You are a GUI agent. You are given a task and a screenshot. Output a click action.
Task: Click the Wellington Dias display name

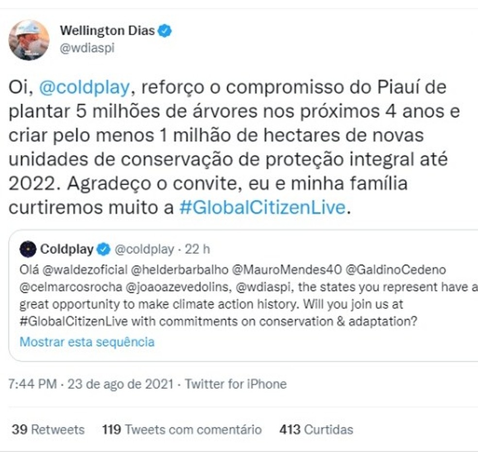coord(107,31)
